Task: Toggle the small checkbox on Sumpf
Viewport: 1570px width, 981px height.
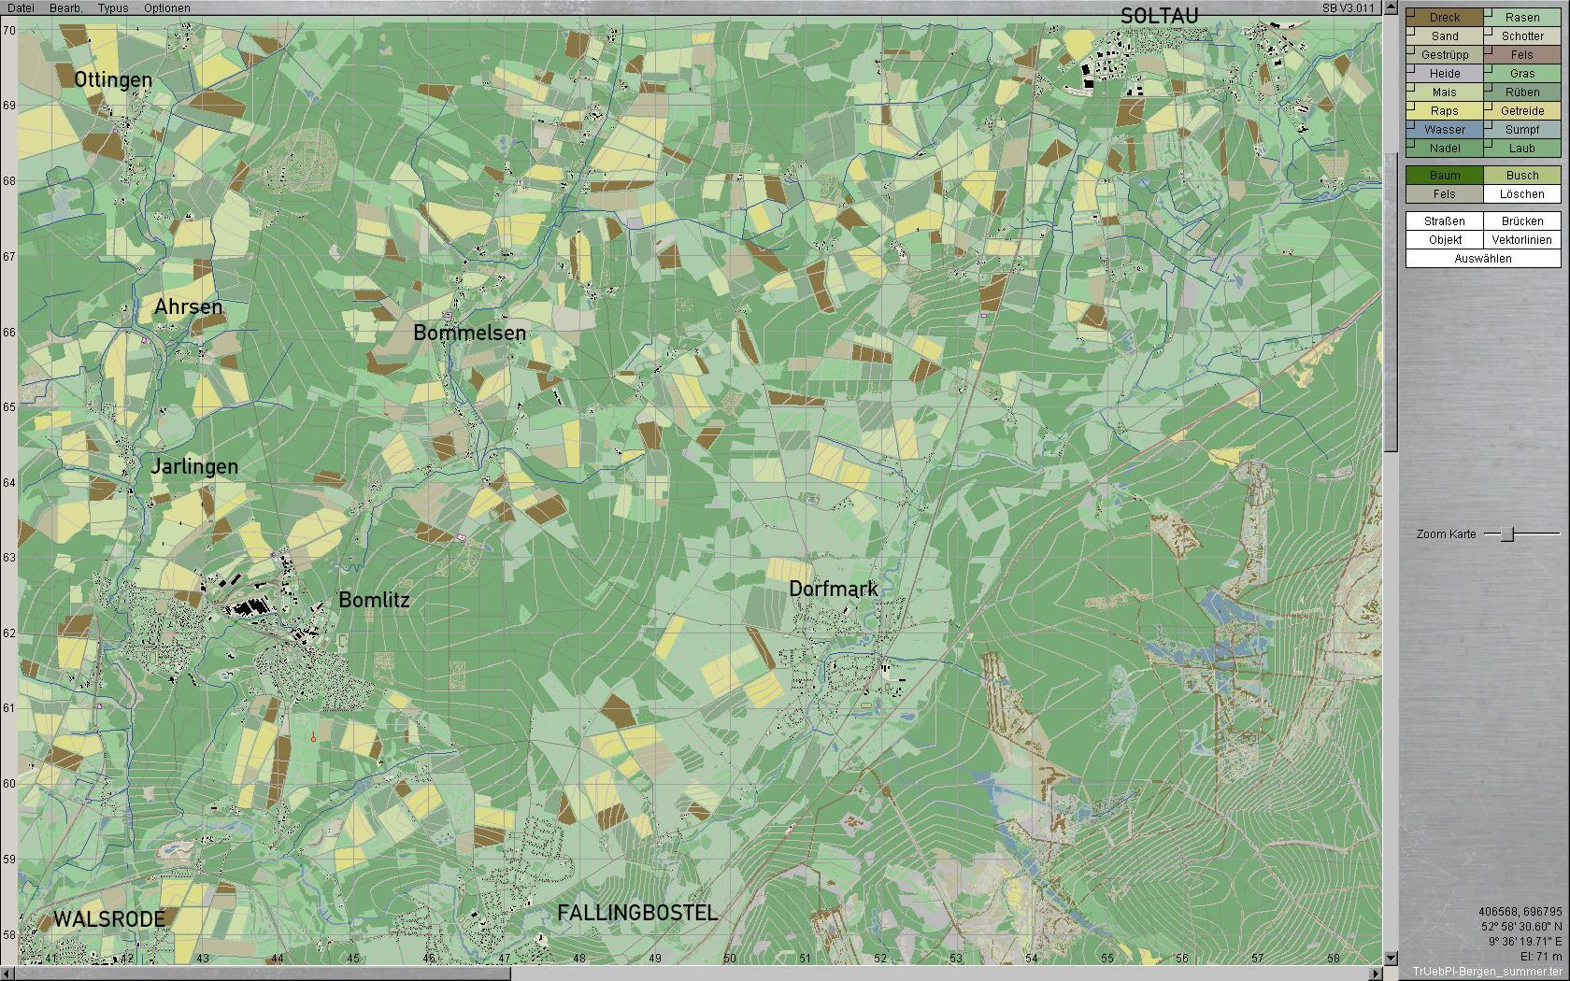Action: (1488, 124)
